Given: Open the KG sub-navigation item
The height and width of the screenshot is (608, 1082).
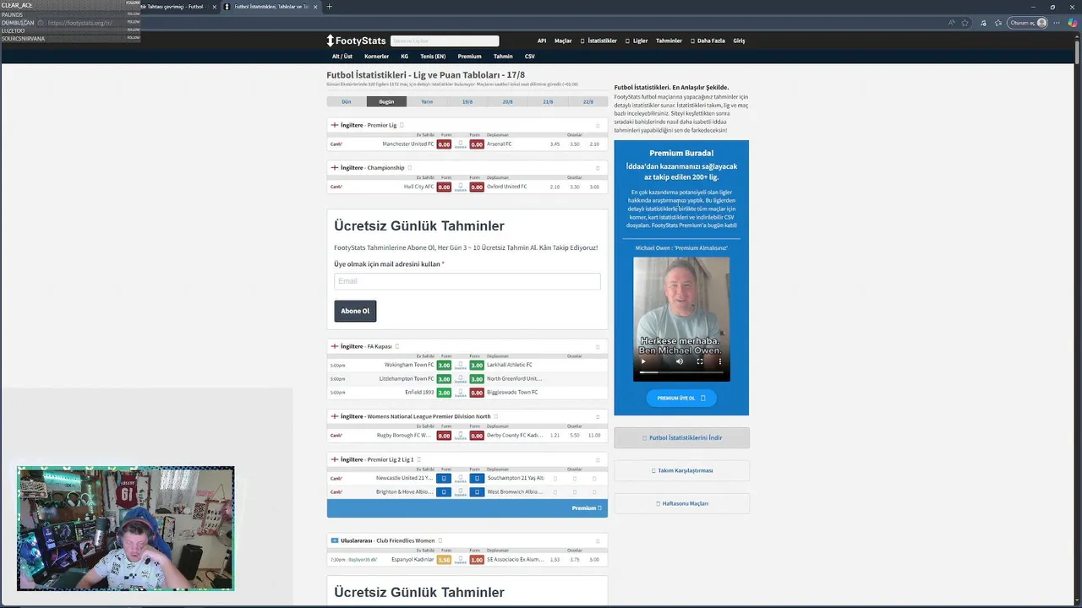Looking at the screenshot, I should [x=404, y=57].
